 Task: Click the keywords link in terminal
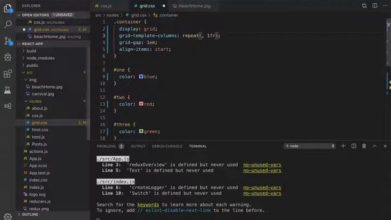click(148, 205)
